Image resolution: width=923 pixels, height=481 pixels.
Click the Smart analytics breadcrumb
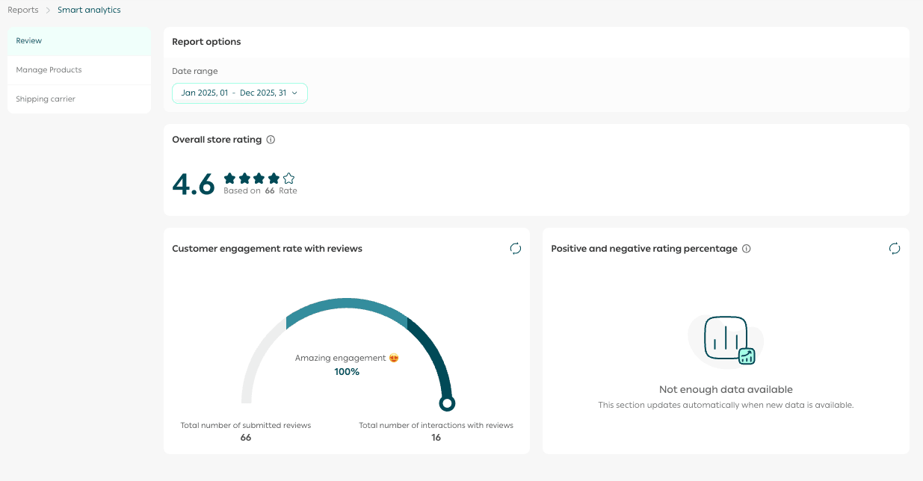click(89, 10)
